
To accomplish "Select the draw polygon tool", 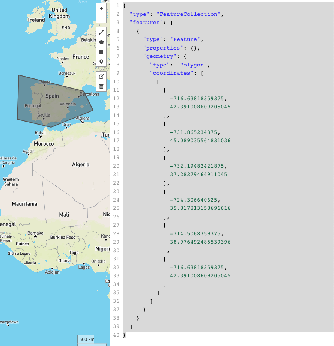I will 101,42.
